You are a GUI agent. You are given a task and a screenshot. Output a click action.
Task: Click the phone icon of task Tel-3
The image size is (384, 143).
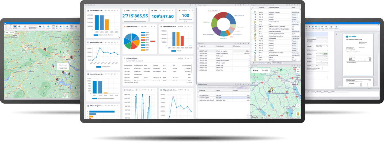[255, 24]
